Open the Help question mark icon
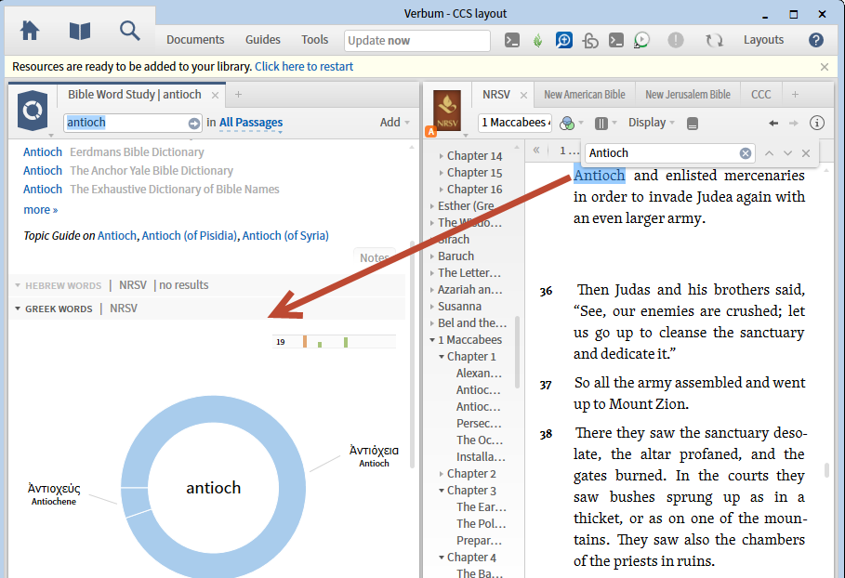 click(x=816, y=40)
